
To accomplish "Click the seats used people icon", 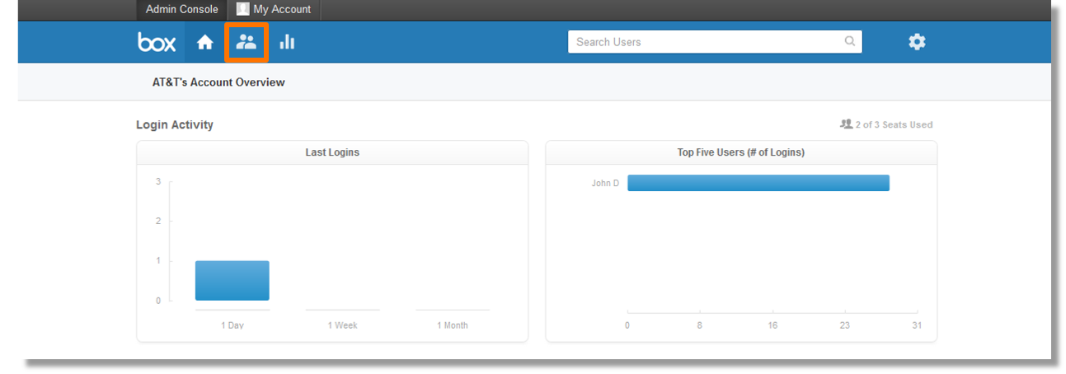I will coord(845,124).
